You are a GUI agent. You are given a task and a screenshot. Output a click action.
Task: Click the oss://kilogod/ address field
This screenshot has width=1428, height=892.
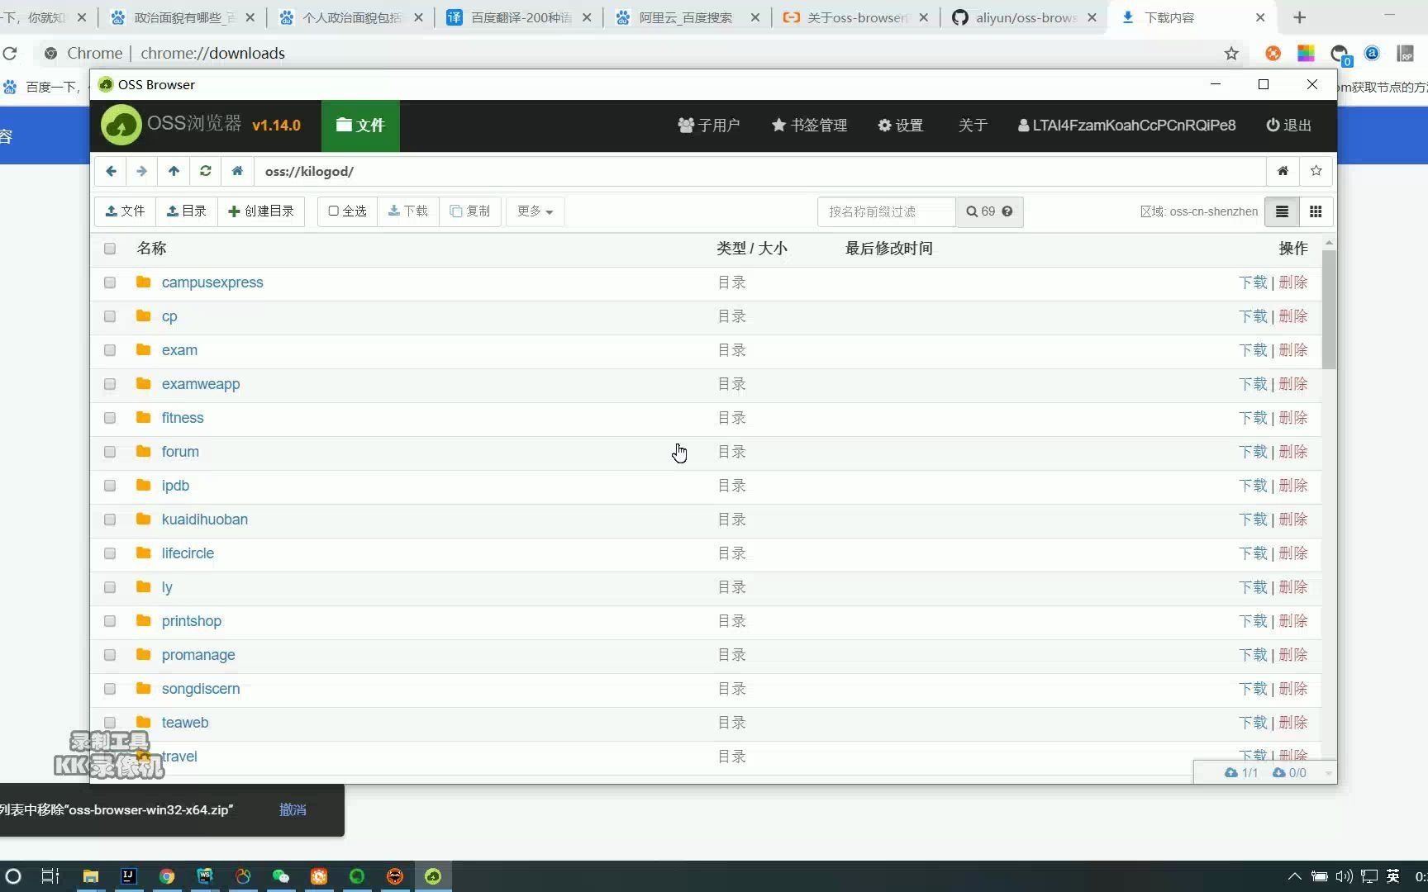pyautogui.click(x=759, y=171)
